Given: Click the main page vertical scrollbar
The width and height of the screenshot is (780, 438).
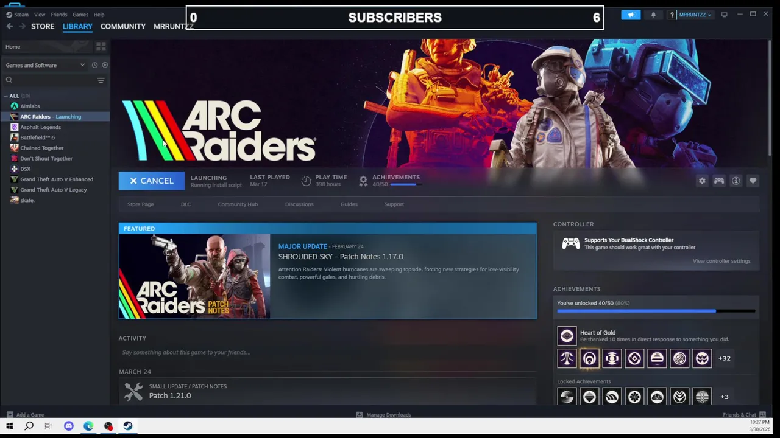Looking at the screenshot, I should [770, 97].
